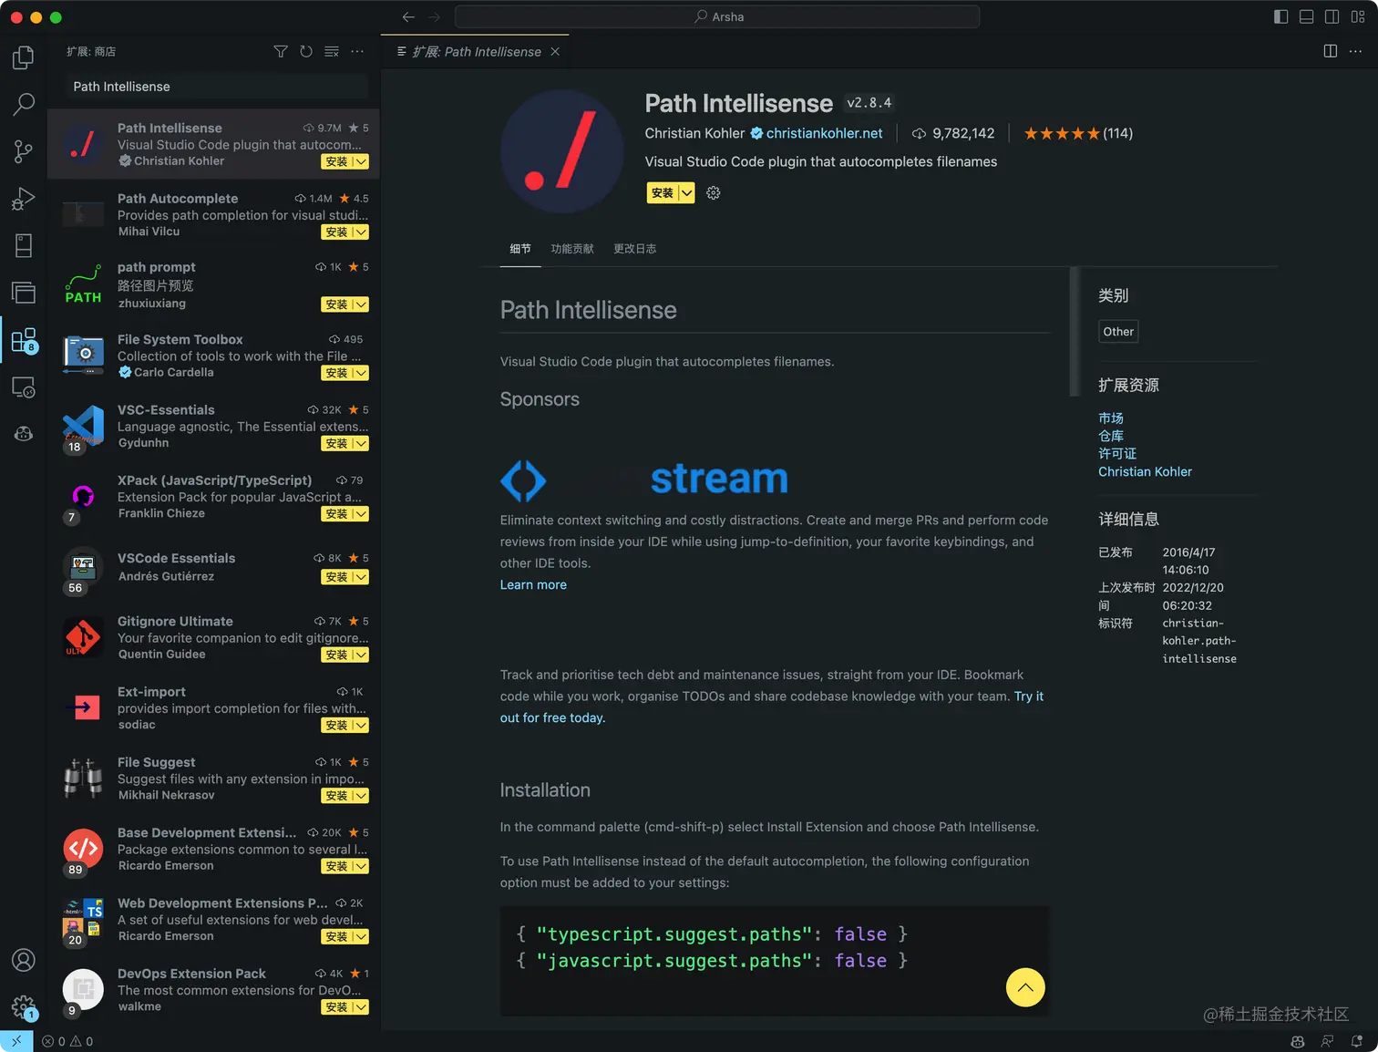Switch to the 更改日志 changelog tab

point(635,249)
